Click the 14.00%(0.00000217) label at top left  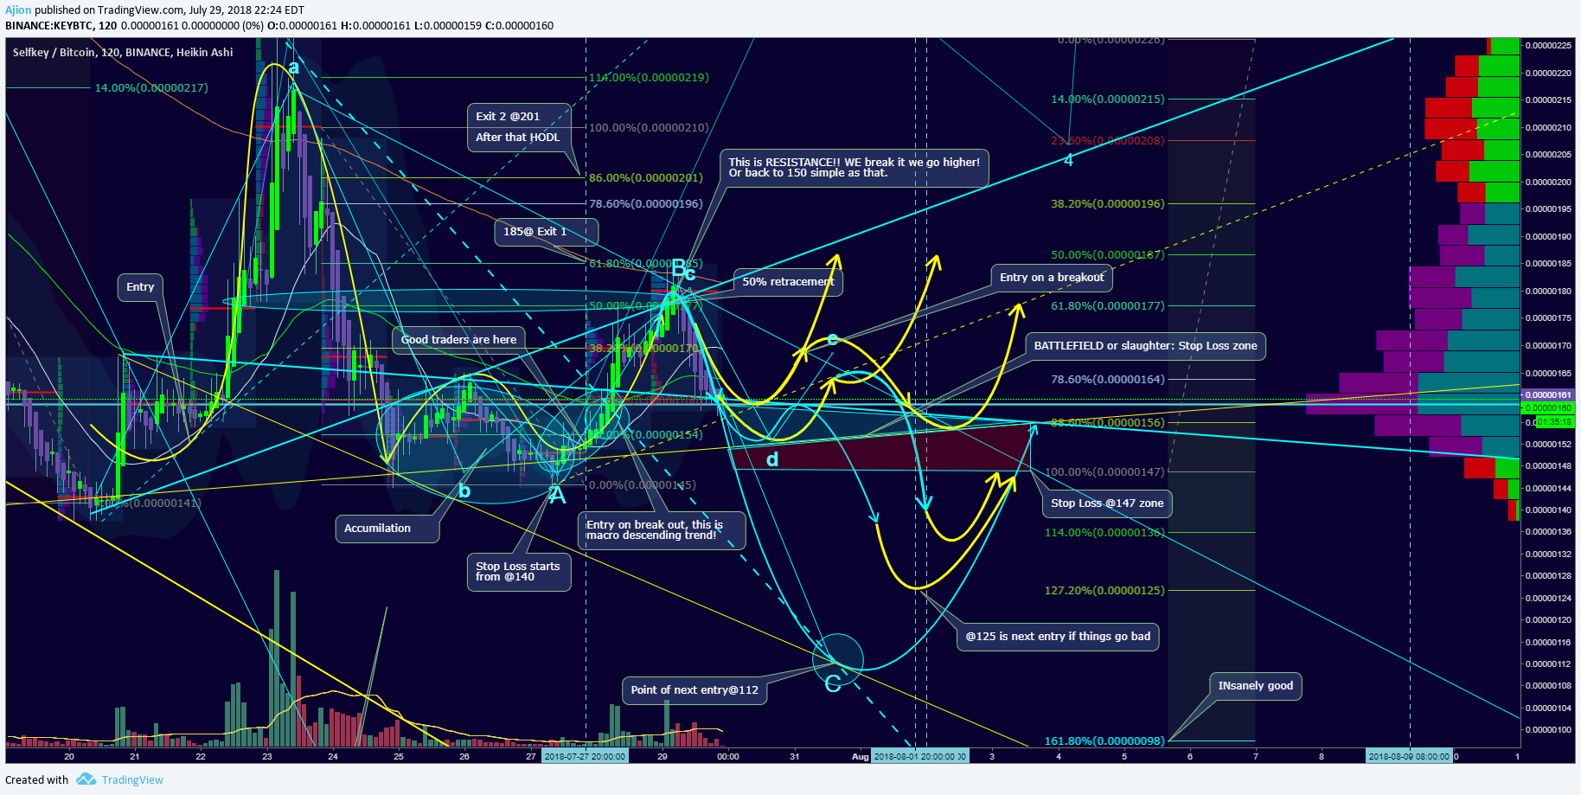click(151, 88)
